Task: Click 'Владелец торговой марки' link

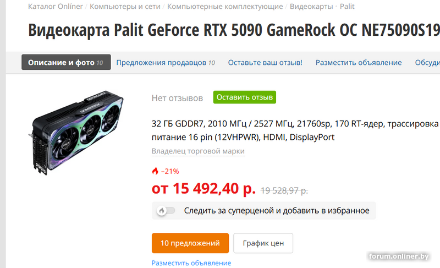Action: [x=198, y=151]
